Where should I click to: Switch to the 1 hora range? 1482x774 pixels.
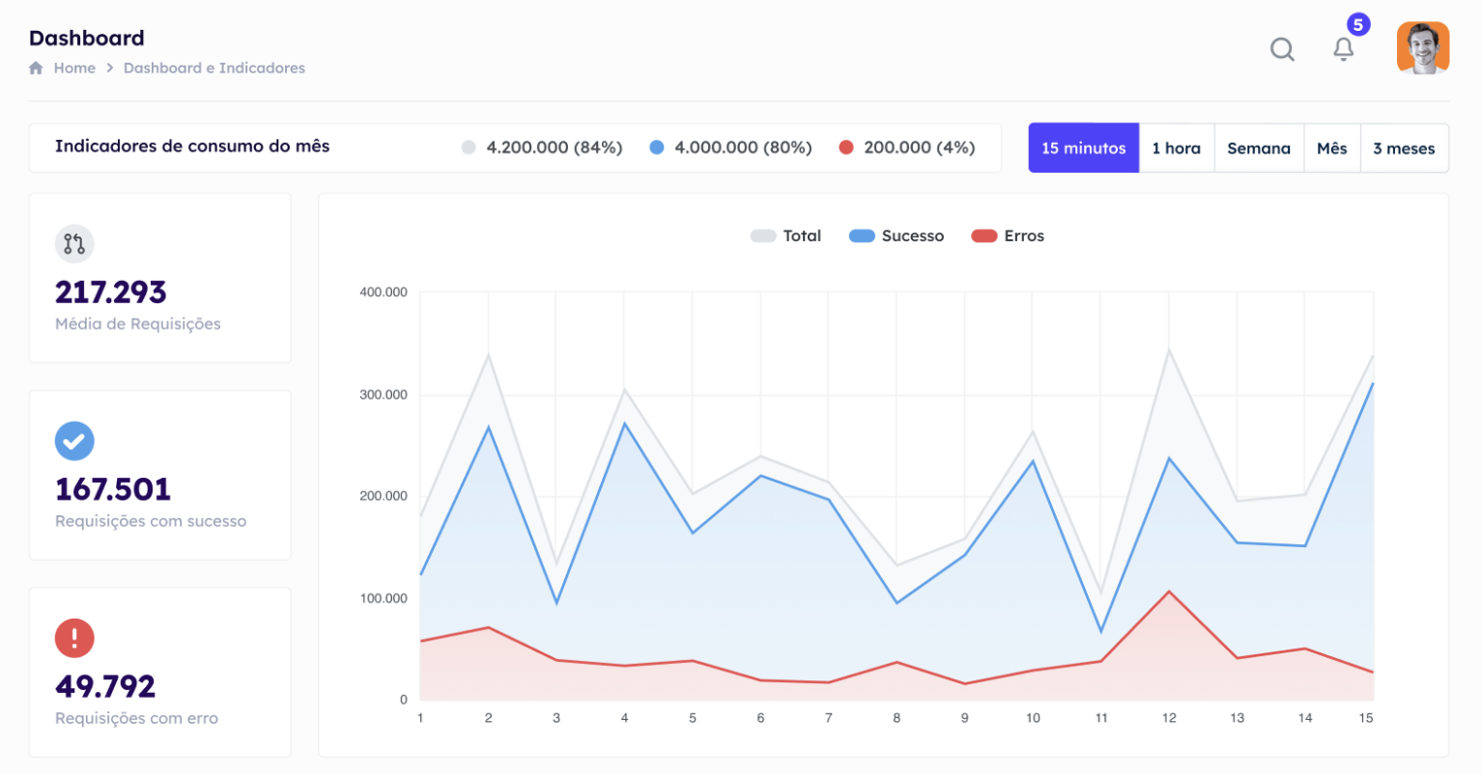point(1177,148)
